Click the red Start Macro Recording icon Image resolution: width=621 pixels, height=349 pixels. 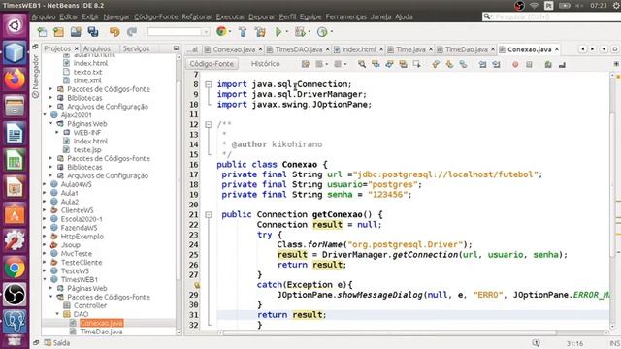[x=515, y=64]
